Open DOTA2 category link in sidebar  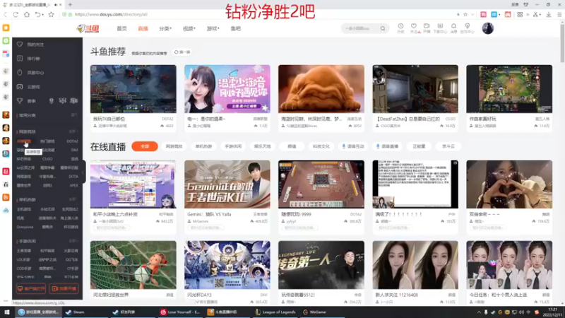[x=72, y=141]
